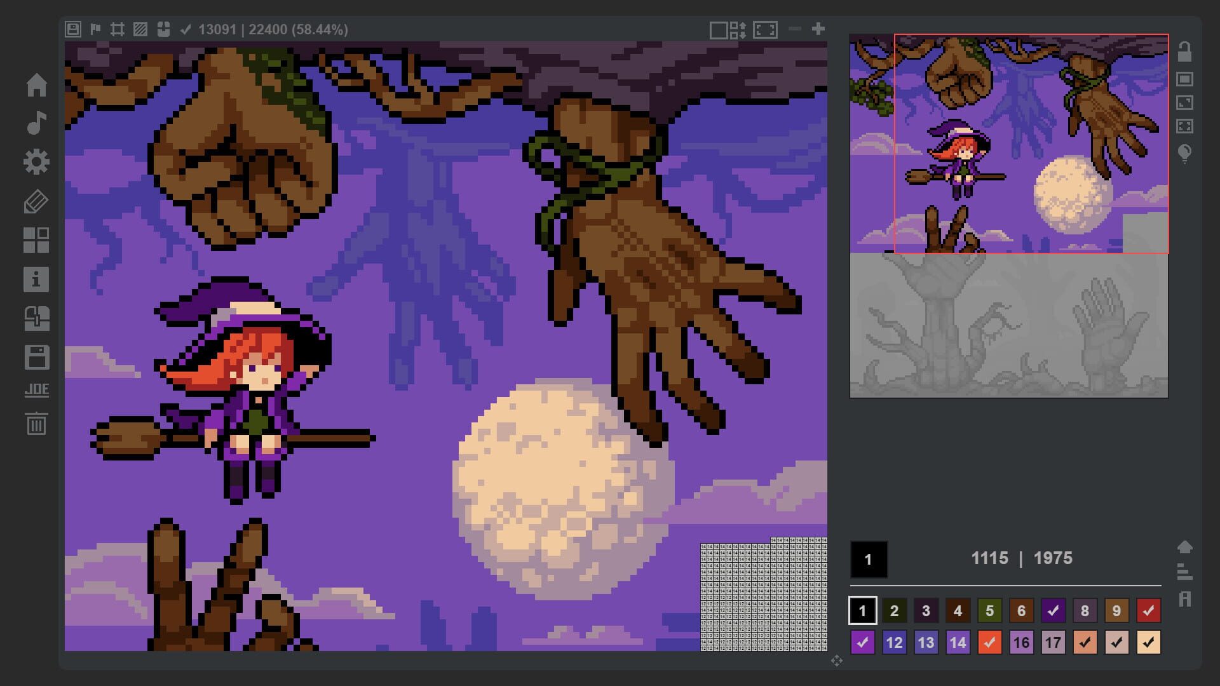Open the info panel icon

pos(36,279)
